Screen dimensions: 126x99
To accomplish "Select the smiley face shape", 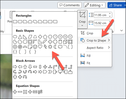I will 35,47.
